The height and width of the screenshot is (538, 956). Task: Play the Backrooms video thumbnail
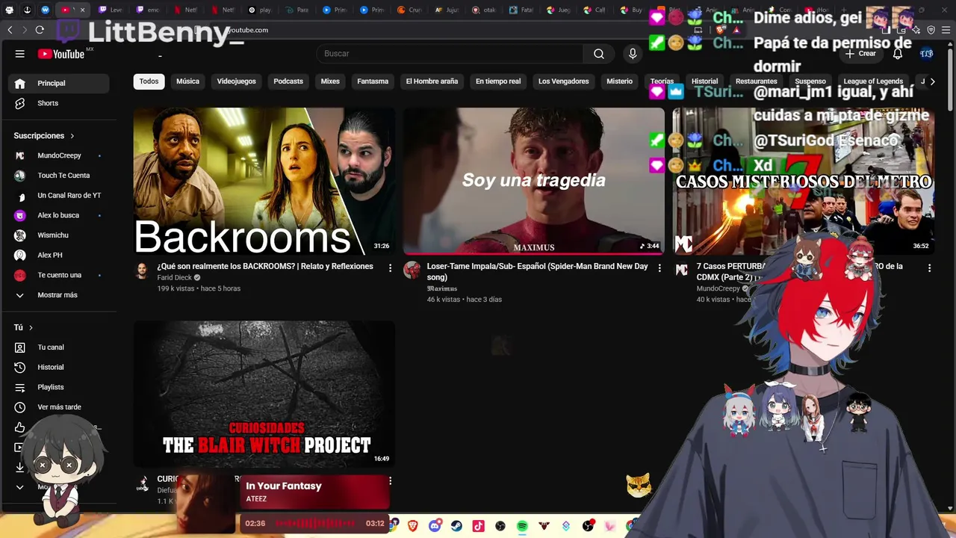pyautogui.click(x=264, y=181)
